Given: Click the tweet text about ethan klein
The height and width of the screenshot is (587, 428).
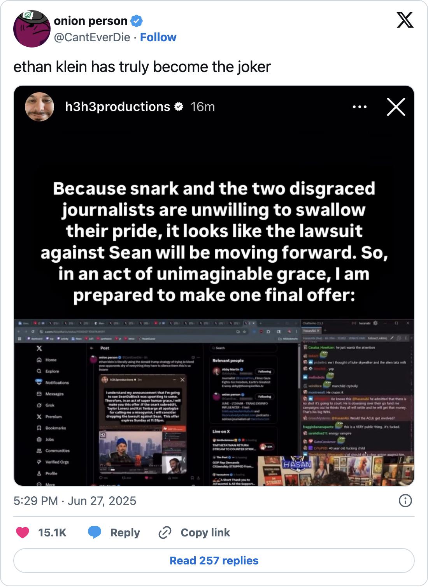Looking at the screenshot, I should pyautogui.click(x=142, y=67).
